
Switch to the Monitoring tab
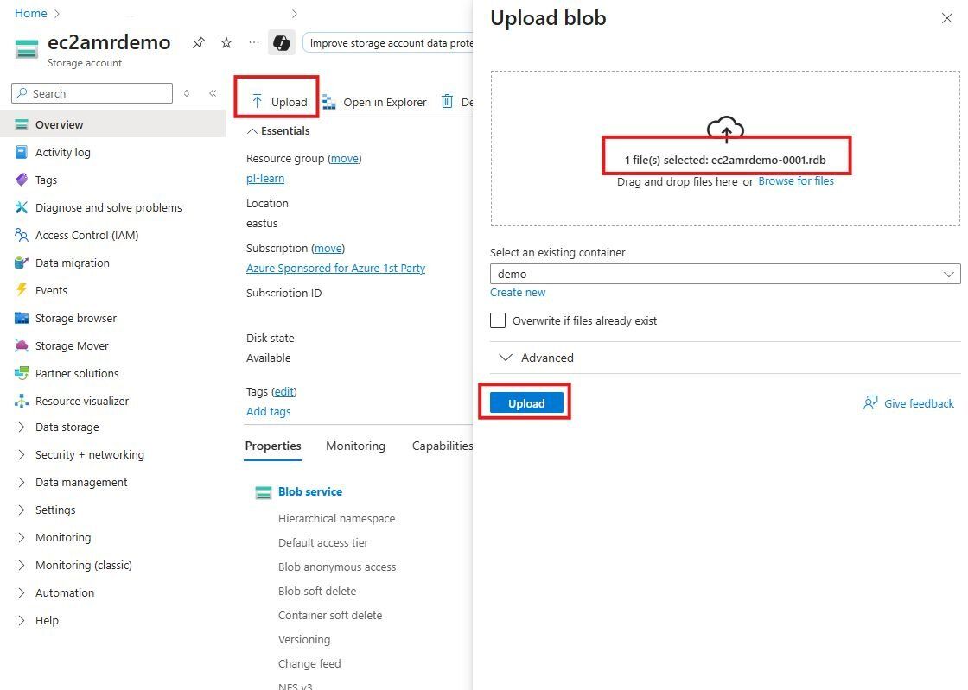355,446
